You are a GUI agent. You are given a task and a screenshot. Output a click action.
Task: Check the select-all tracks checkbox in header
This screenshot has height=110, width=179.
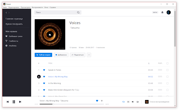pos(167,63)
